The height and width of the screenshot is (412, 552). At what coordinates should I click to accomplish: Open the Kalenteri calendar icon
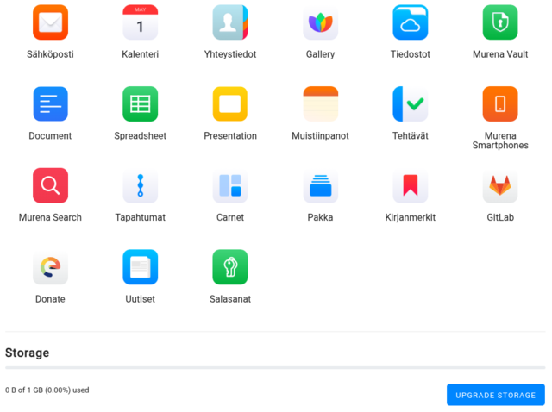(x=140, y=22)
